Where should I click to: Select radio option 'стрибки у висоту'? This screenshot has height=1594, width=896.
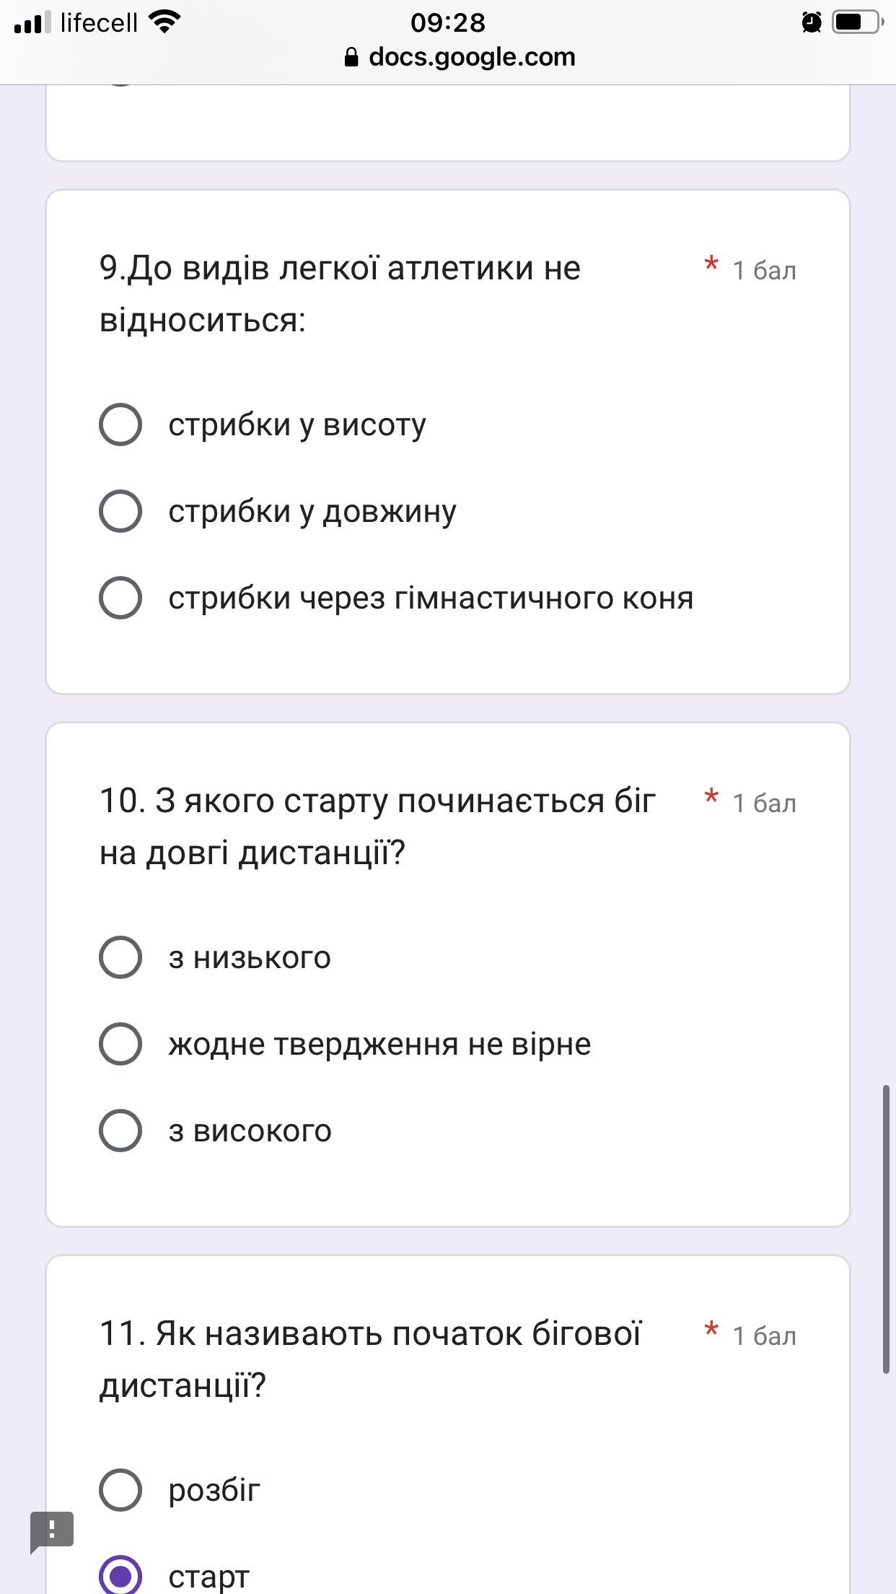120,424
